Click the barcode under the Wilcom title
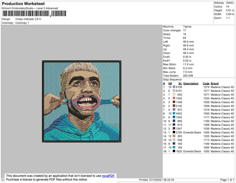Viewport: 236px width, 183px height. tap(34, 13)
